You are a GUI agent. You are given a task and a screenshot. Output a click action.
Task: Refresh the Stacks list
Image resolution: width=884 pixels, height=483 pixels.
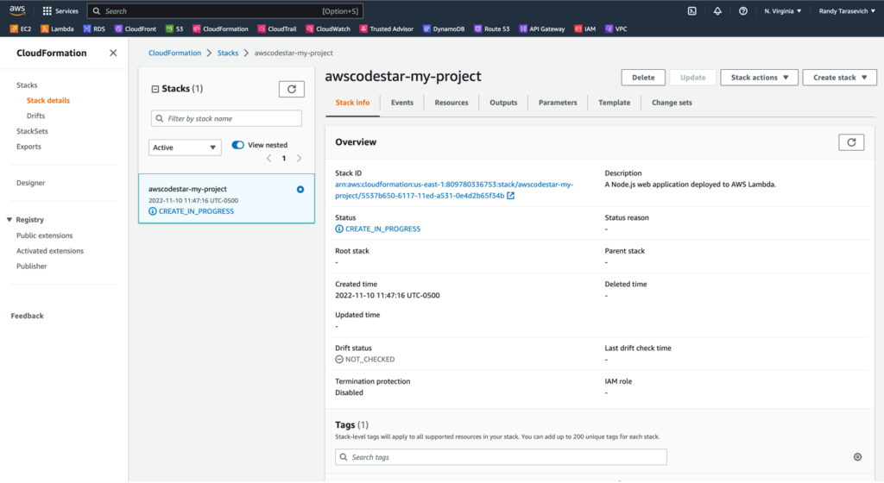click(292, 89)
